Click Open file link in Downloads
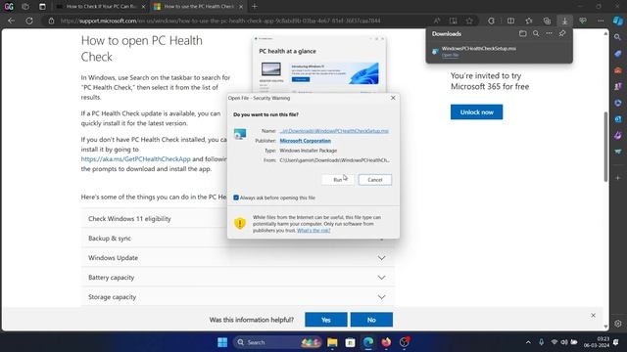Screen dimensions: 627x352 coord(451,55)
